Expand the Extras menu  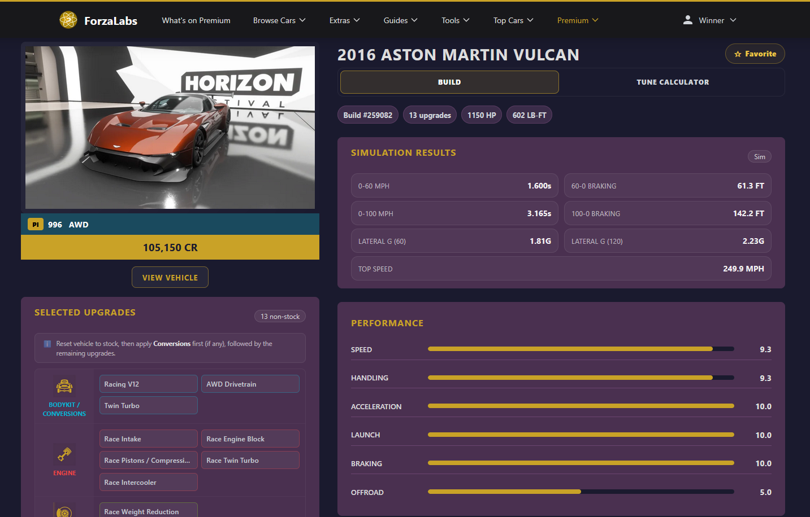click(x=344, y=20)
